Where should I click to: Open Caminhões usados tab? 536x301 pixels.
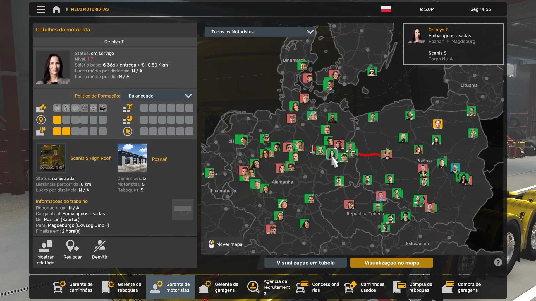[x=365, y=287]
